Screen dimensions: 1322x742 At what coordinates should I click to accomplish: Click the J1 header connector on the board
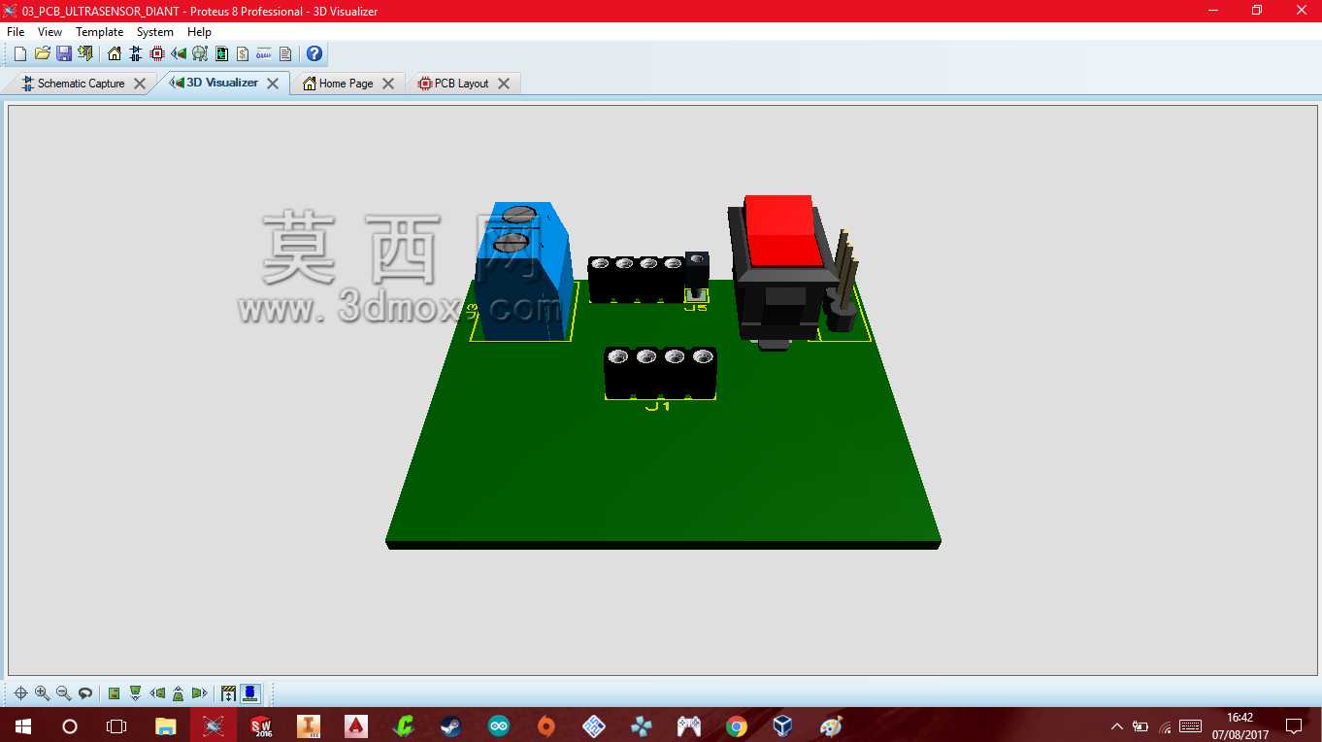pos(660,373)
